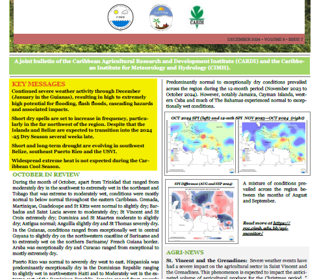Open the rcc.cimh.edu.bb spi-monitor link
319x279 pixels.
(x=266, y=228)
